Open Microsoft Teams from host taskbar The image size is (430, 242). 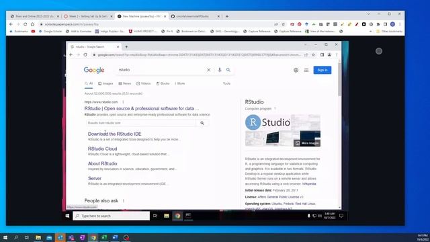(71, 237)
